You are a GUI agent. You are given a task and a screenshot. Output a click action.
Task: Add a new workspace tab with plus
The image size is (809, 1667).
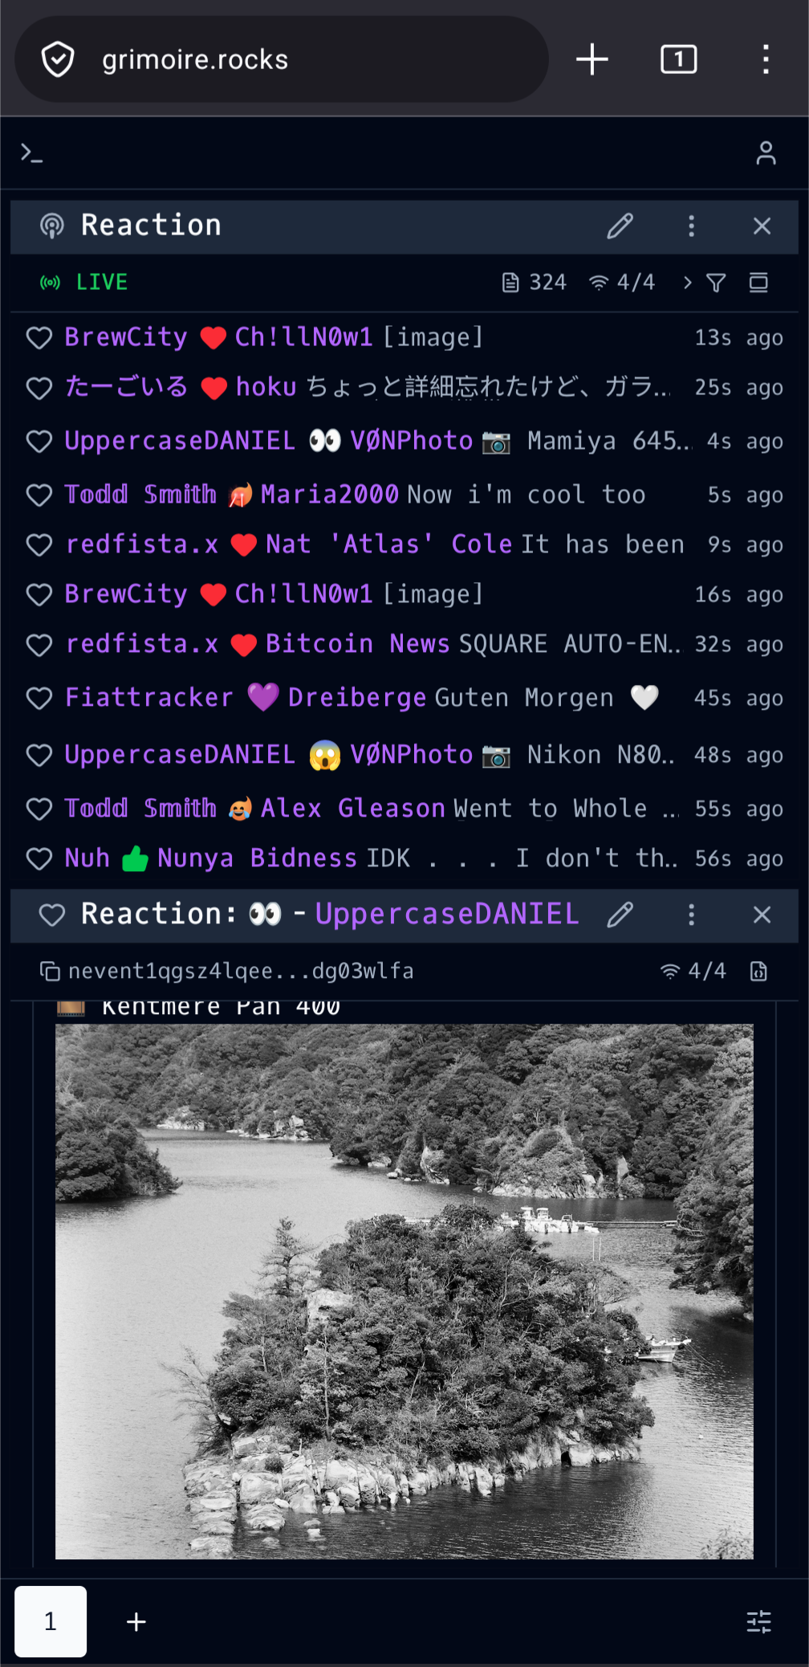pos(136,1622)
